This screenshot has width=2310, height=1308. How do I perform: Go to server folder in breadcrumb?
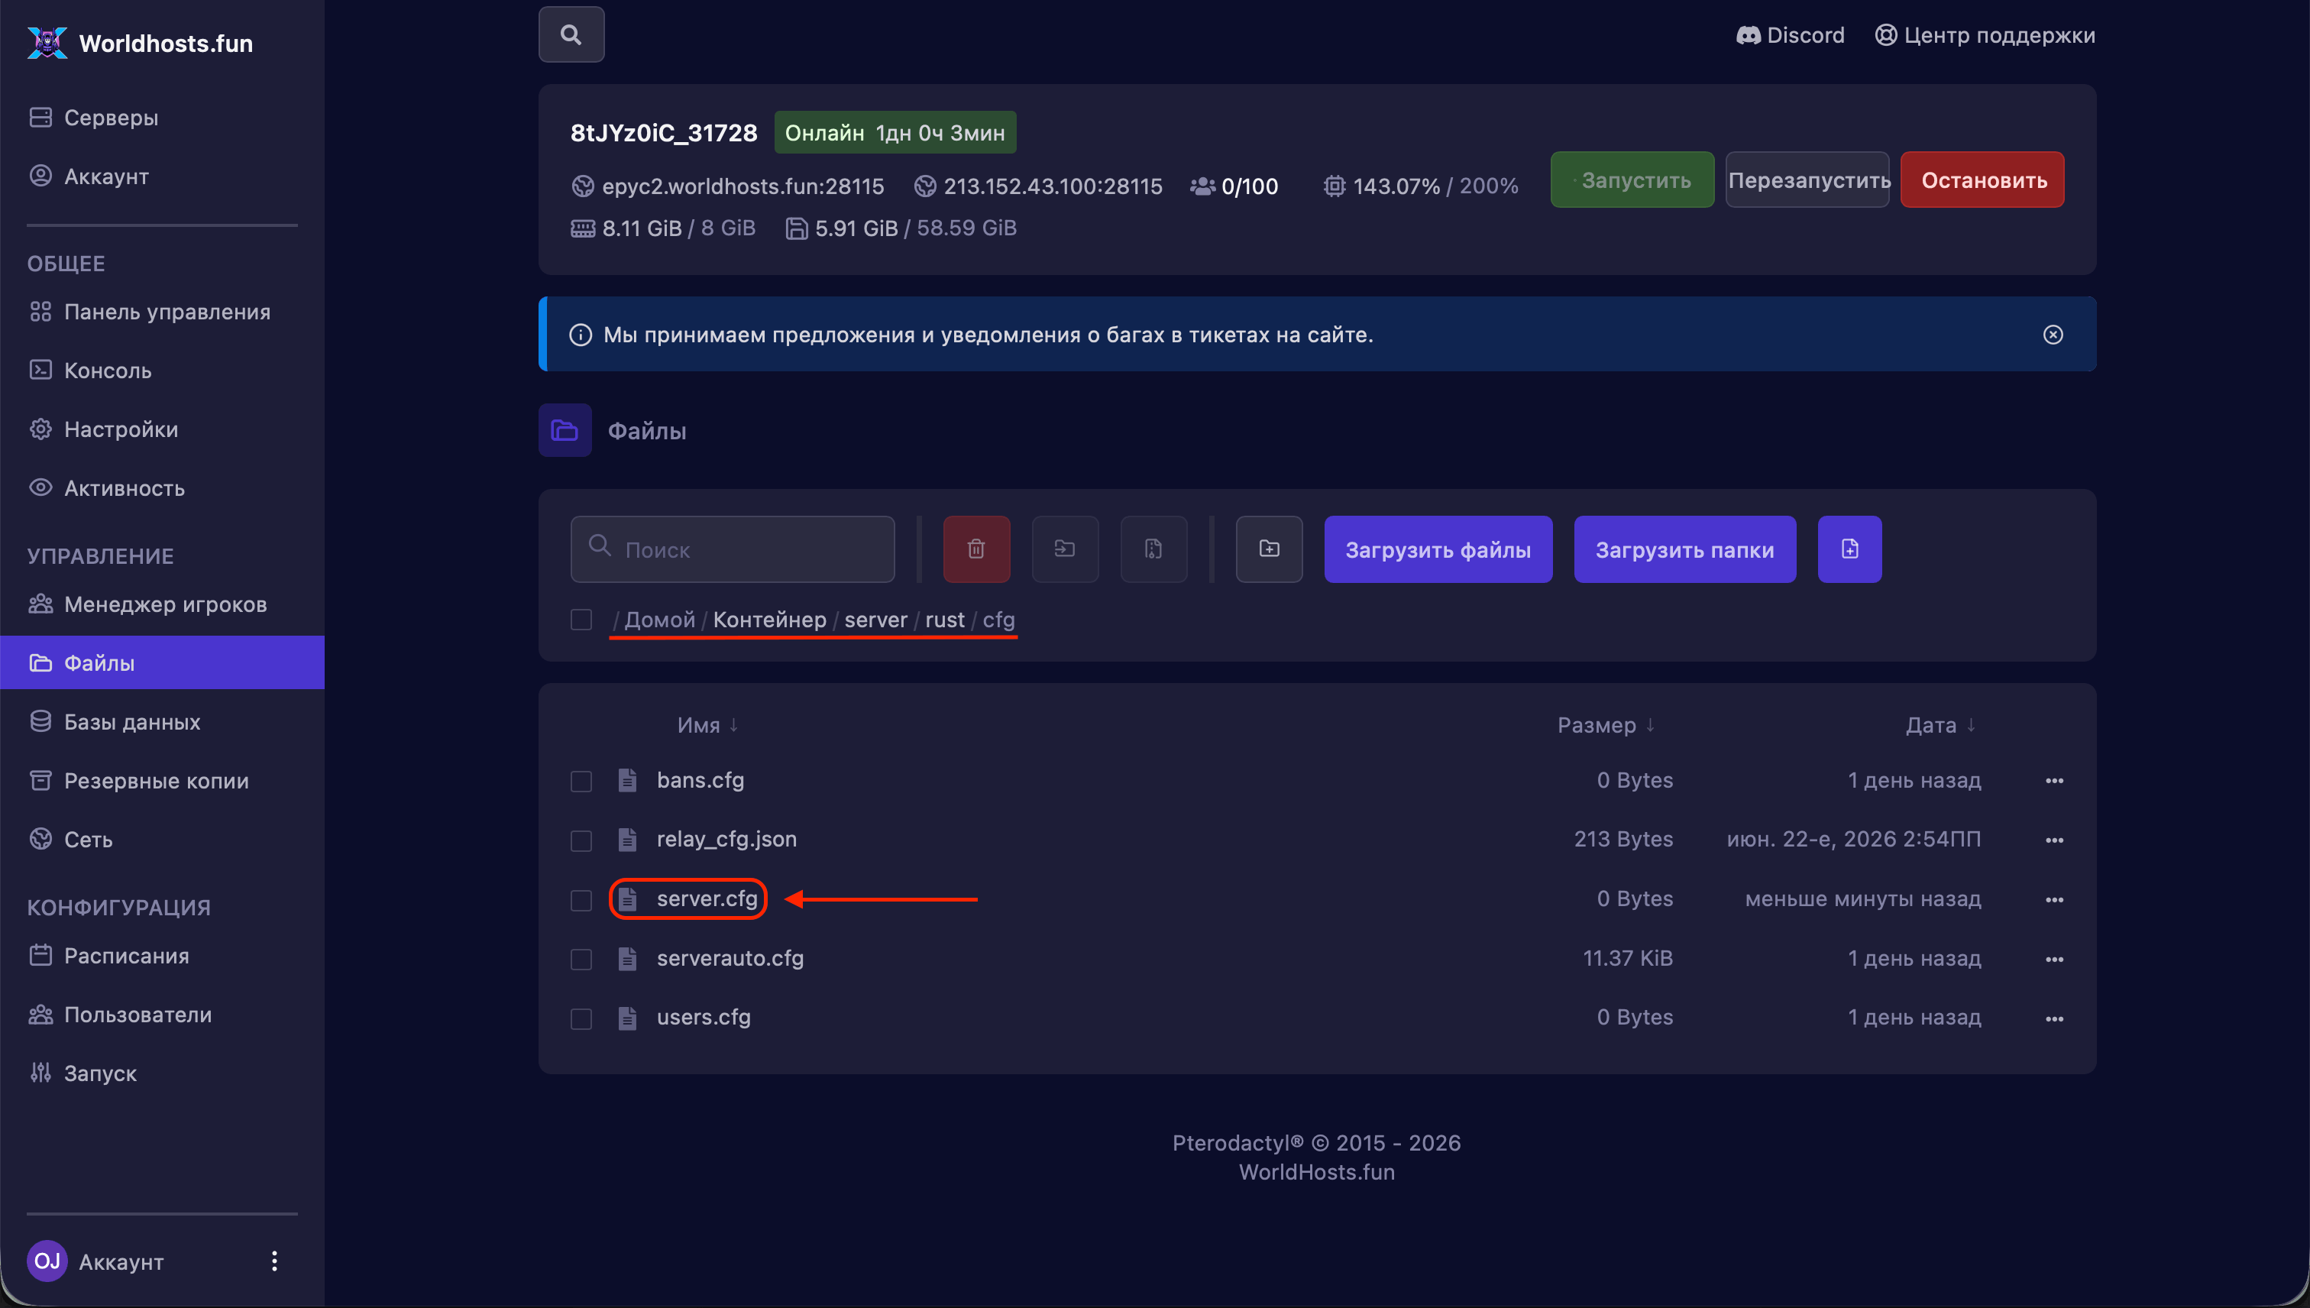click(875, 620)
